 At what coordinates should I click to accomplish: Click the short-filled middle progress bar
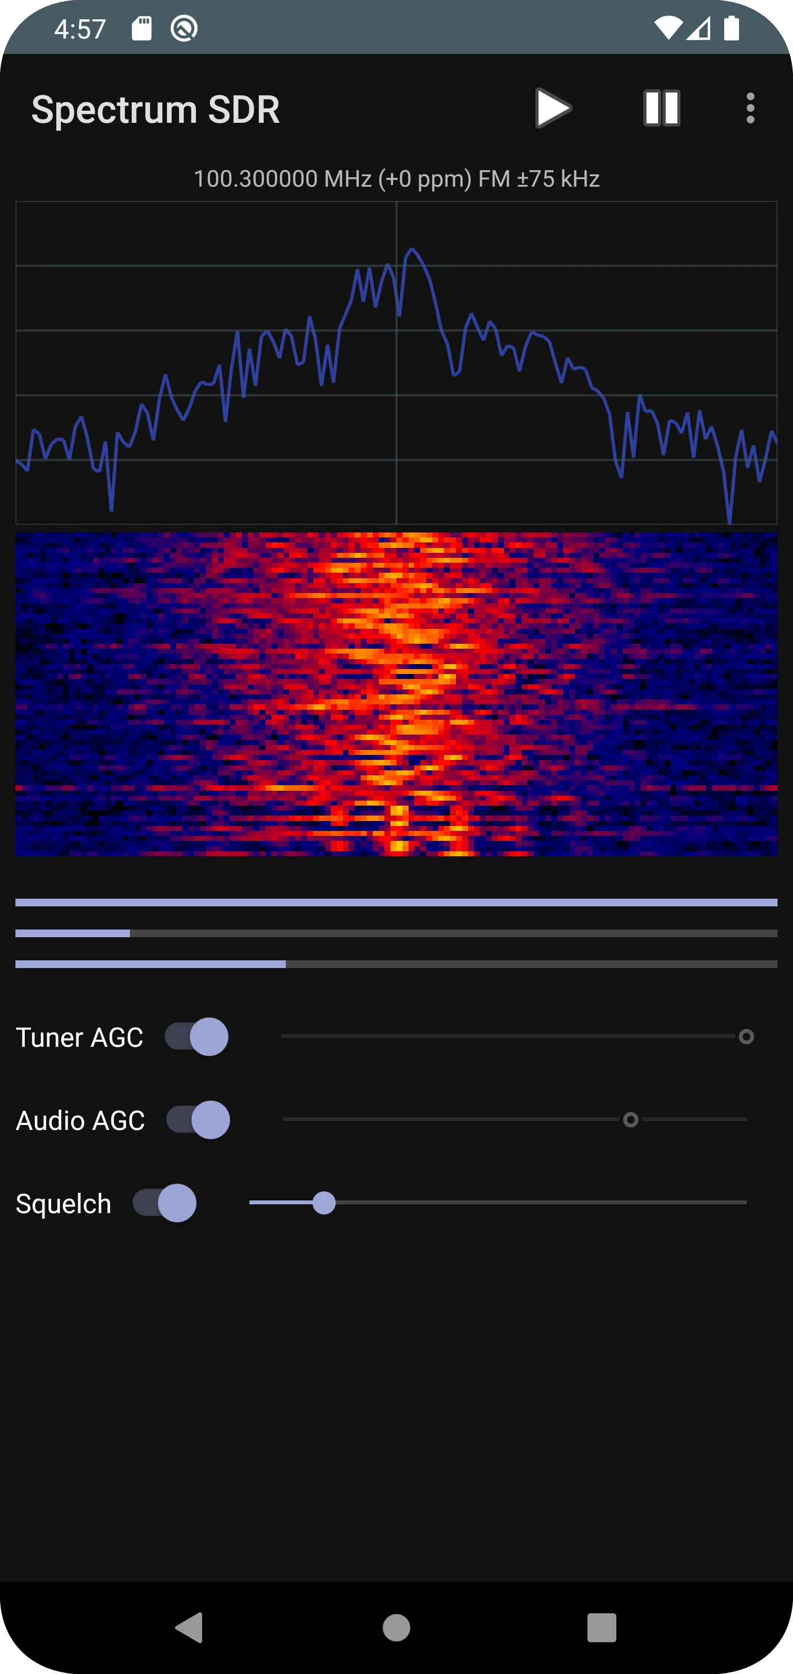[x=397, y=933]
